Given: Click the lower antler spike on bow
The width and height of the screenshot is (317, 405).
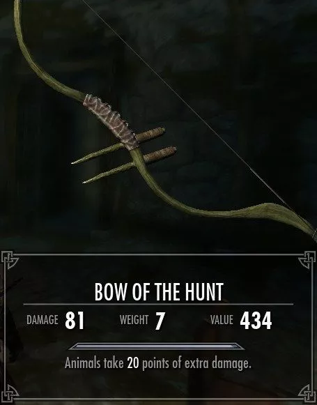Looking at the screenshot, I should coord(130,165).
